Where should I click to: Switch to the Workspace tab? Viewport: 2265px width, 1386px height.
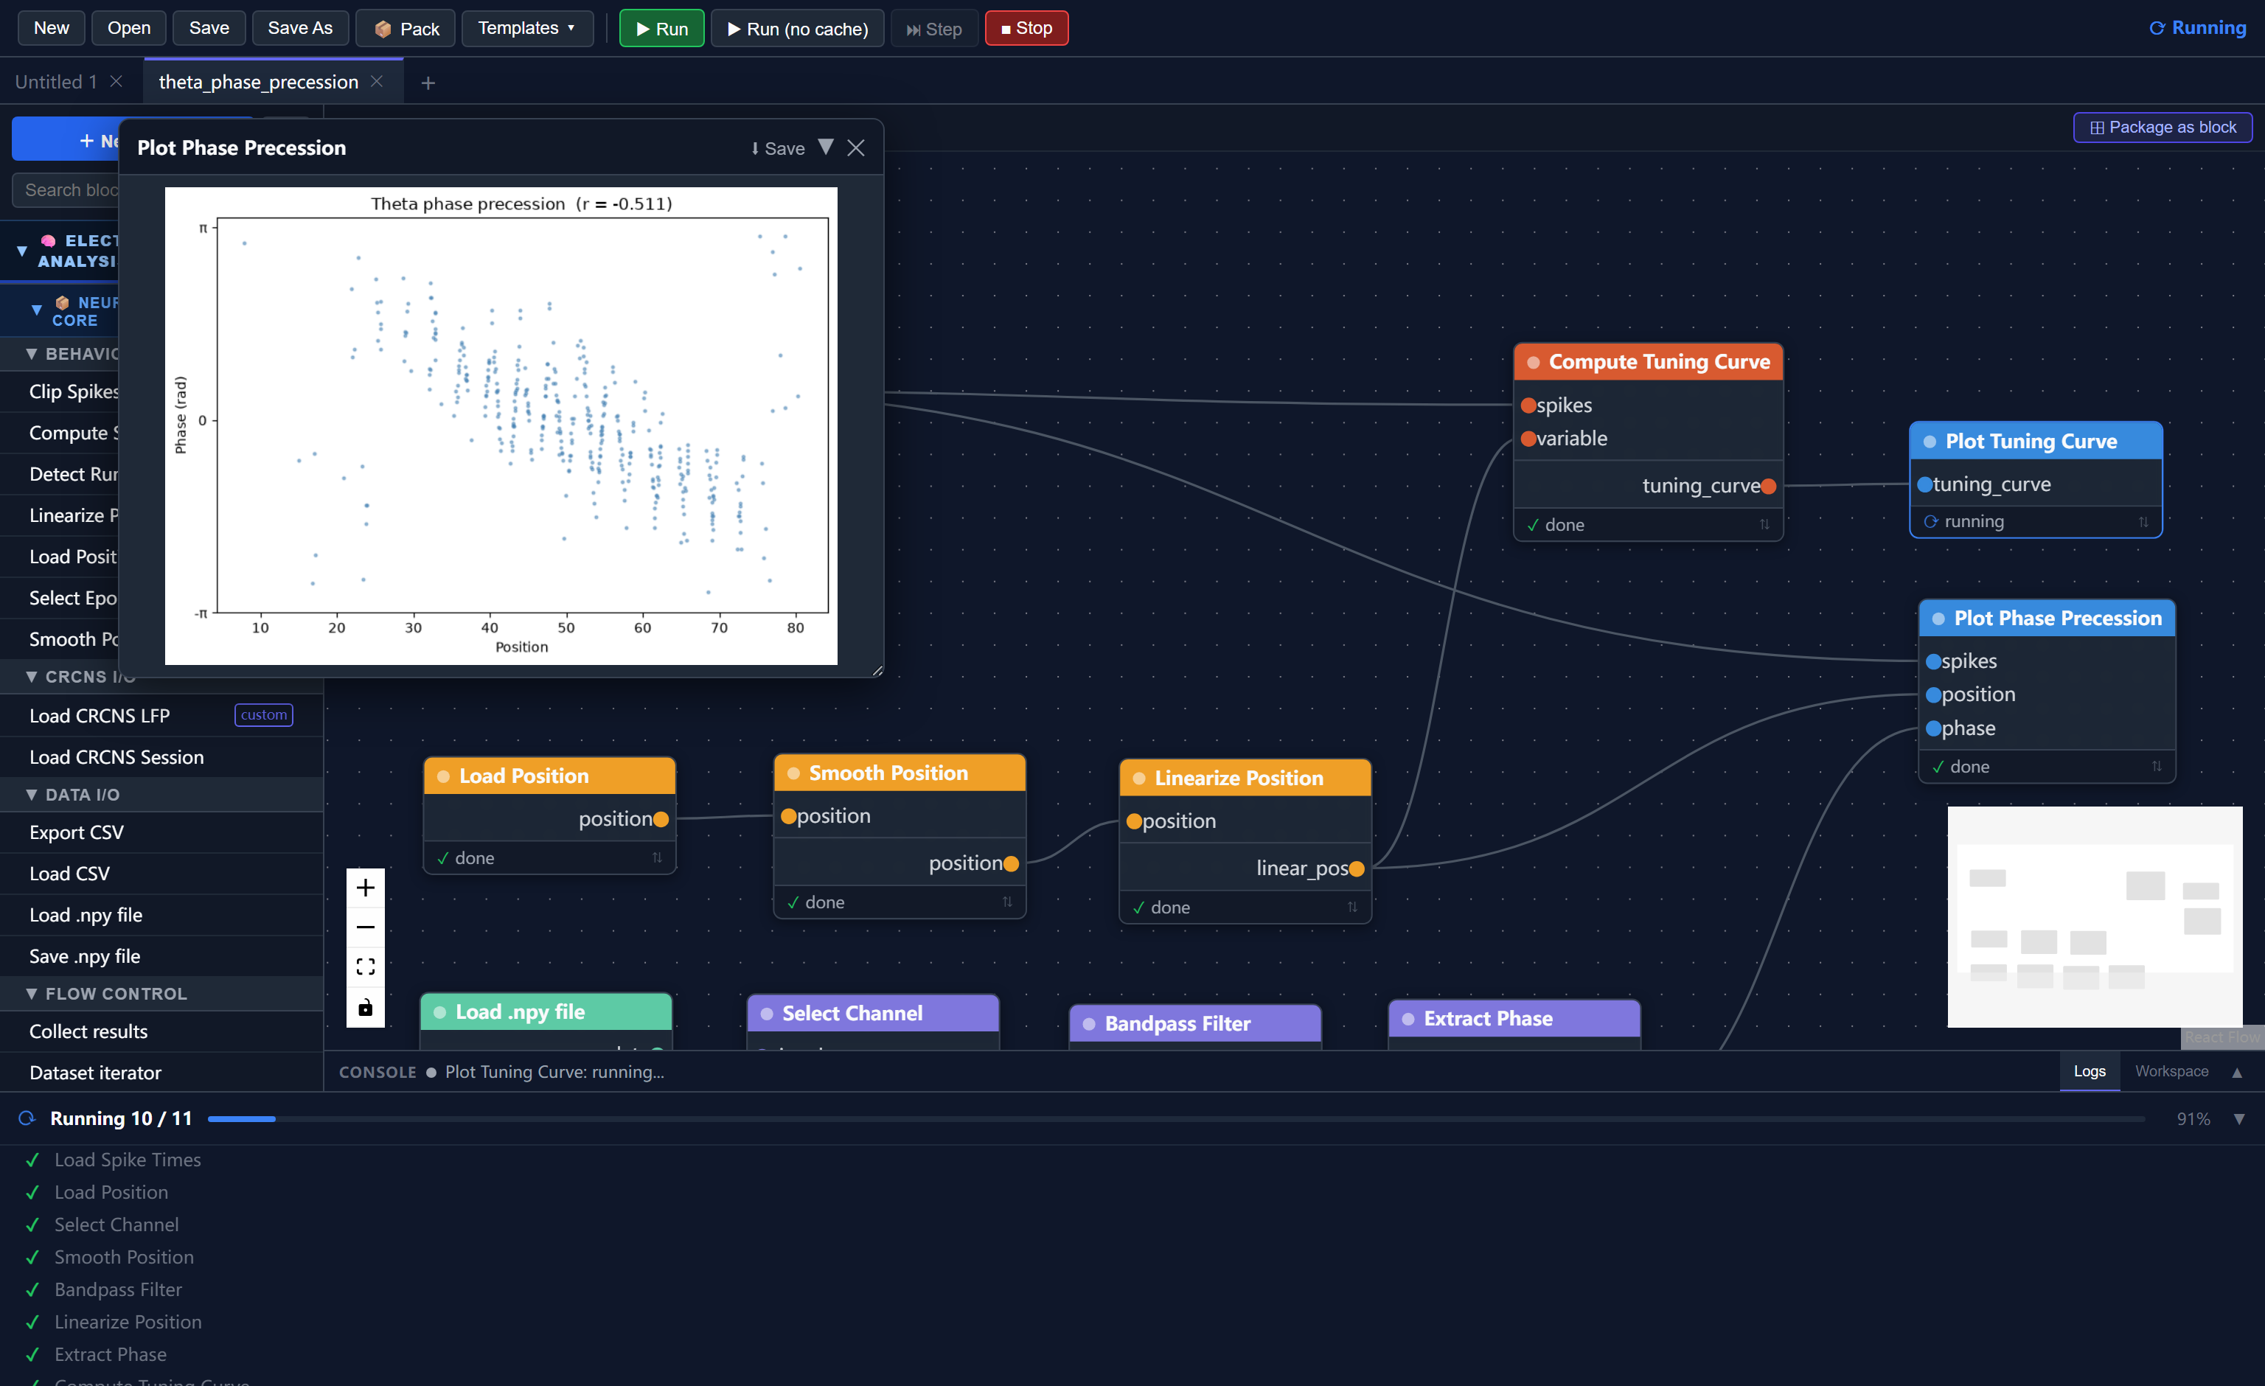pyautogui.click(x=2171, y=1070)
